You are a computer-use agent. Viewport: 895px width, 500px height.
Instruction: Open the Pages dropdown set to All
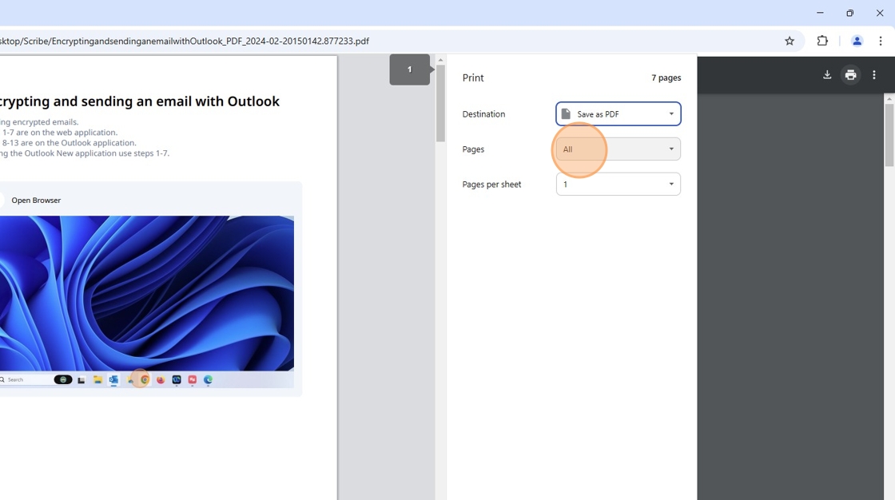pyautogui.click(x=619, y=149)
